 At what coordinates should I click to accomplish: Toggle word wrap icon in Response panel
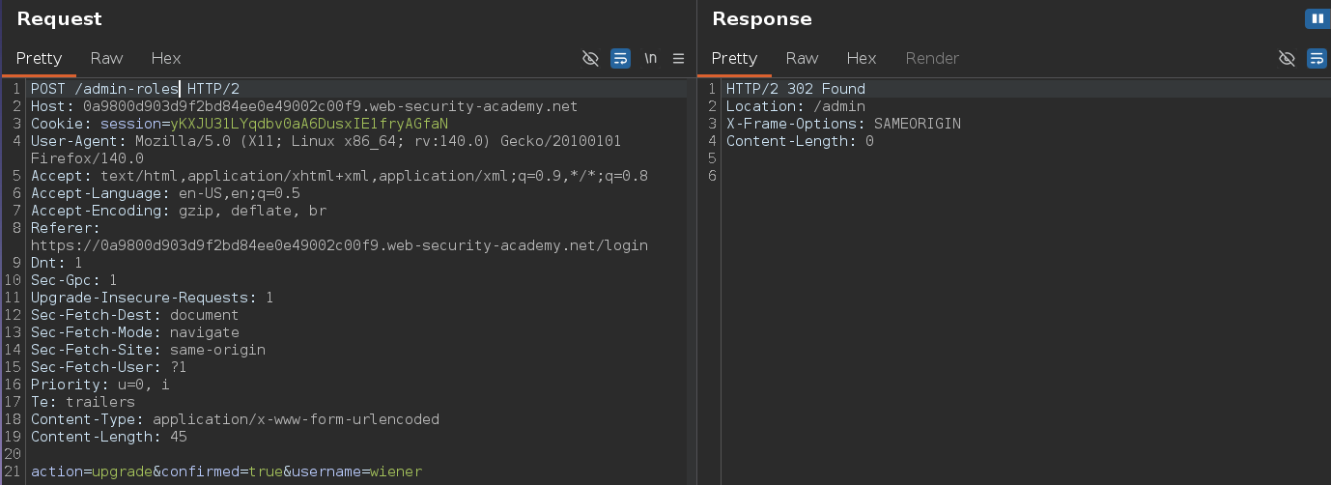(x=1317, y=58)
